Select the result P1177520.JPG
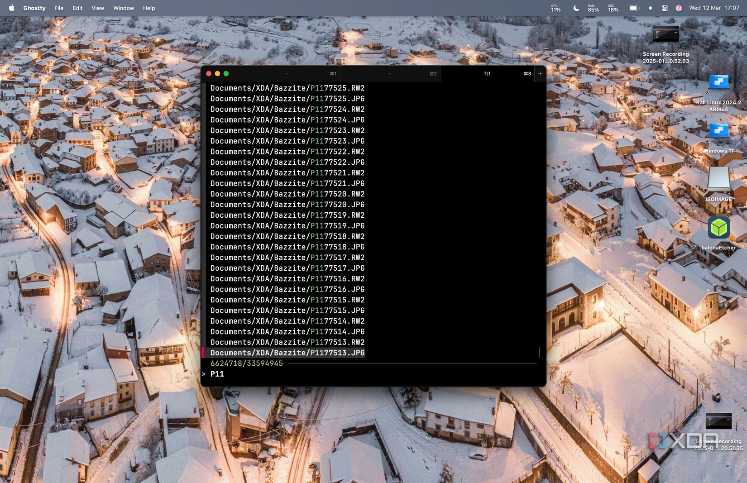 (x=287, y=205)
